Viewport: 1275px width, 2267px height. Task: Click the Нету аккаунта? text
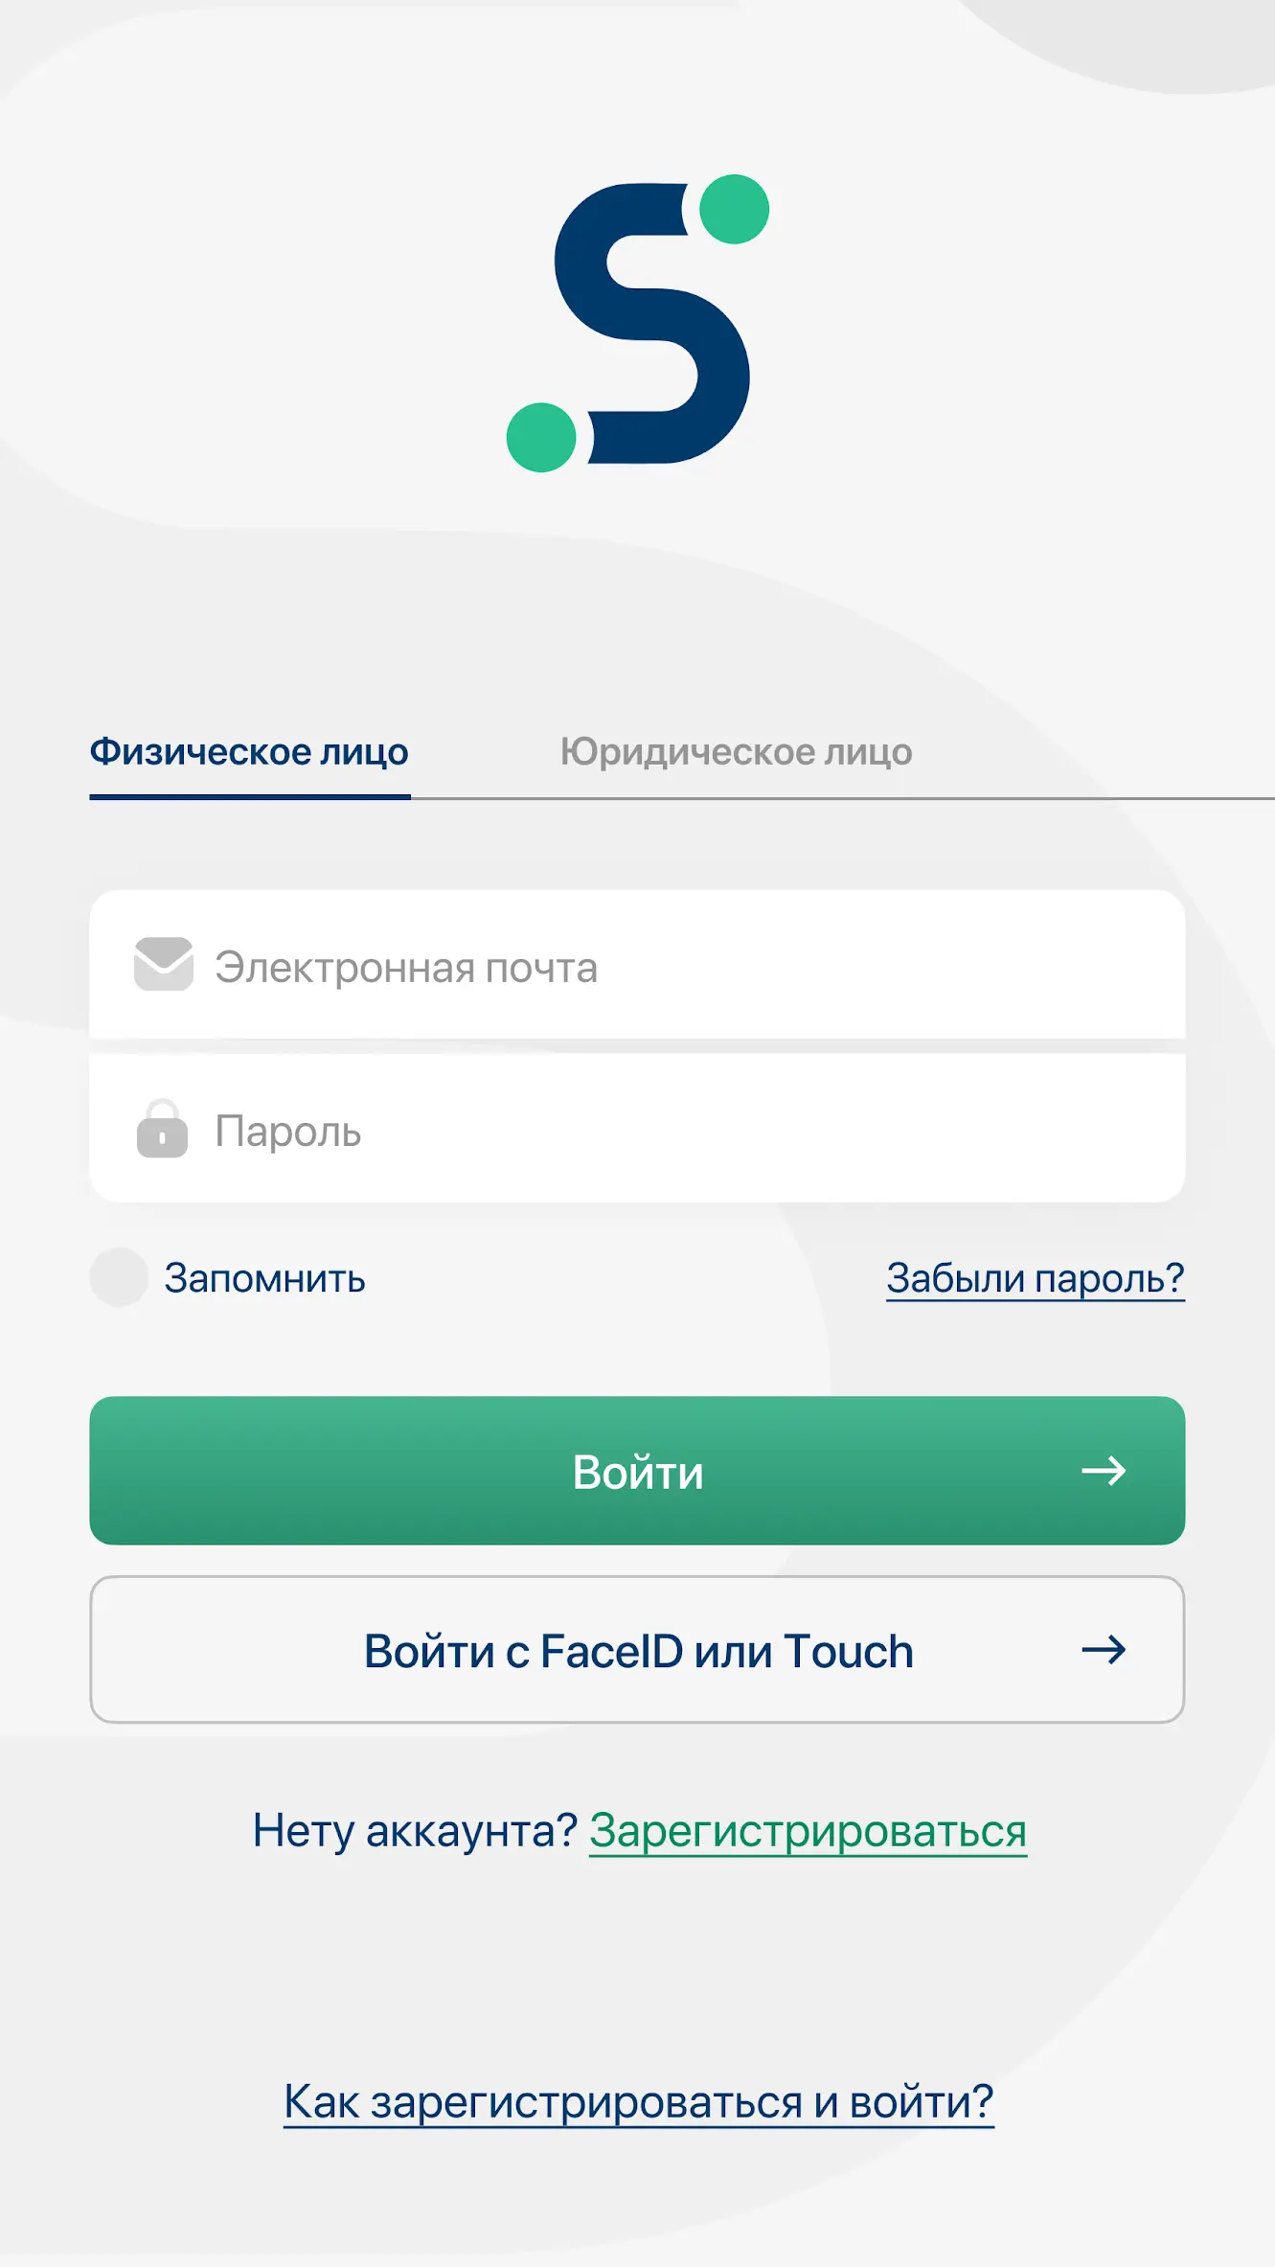click(415, 1831)
